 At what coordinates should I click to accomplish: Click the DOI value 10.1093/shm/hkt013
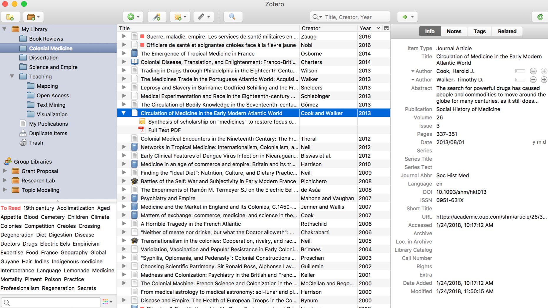click(x=461, y=192)
